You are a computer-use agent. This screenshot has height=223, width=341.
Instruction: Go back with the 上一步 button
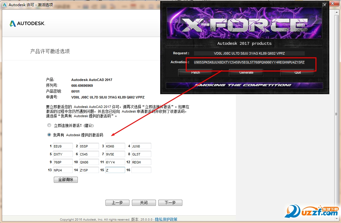click(117, 203)
